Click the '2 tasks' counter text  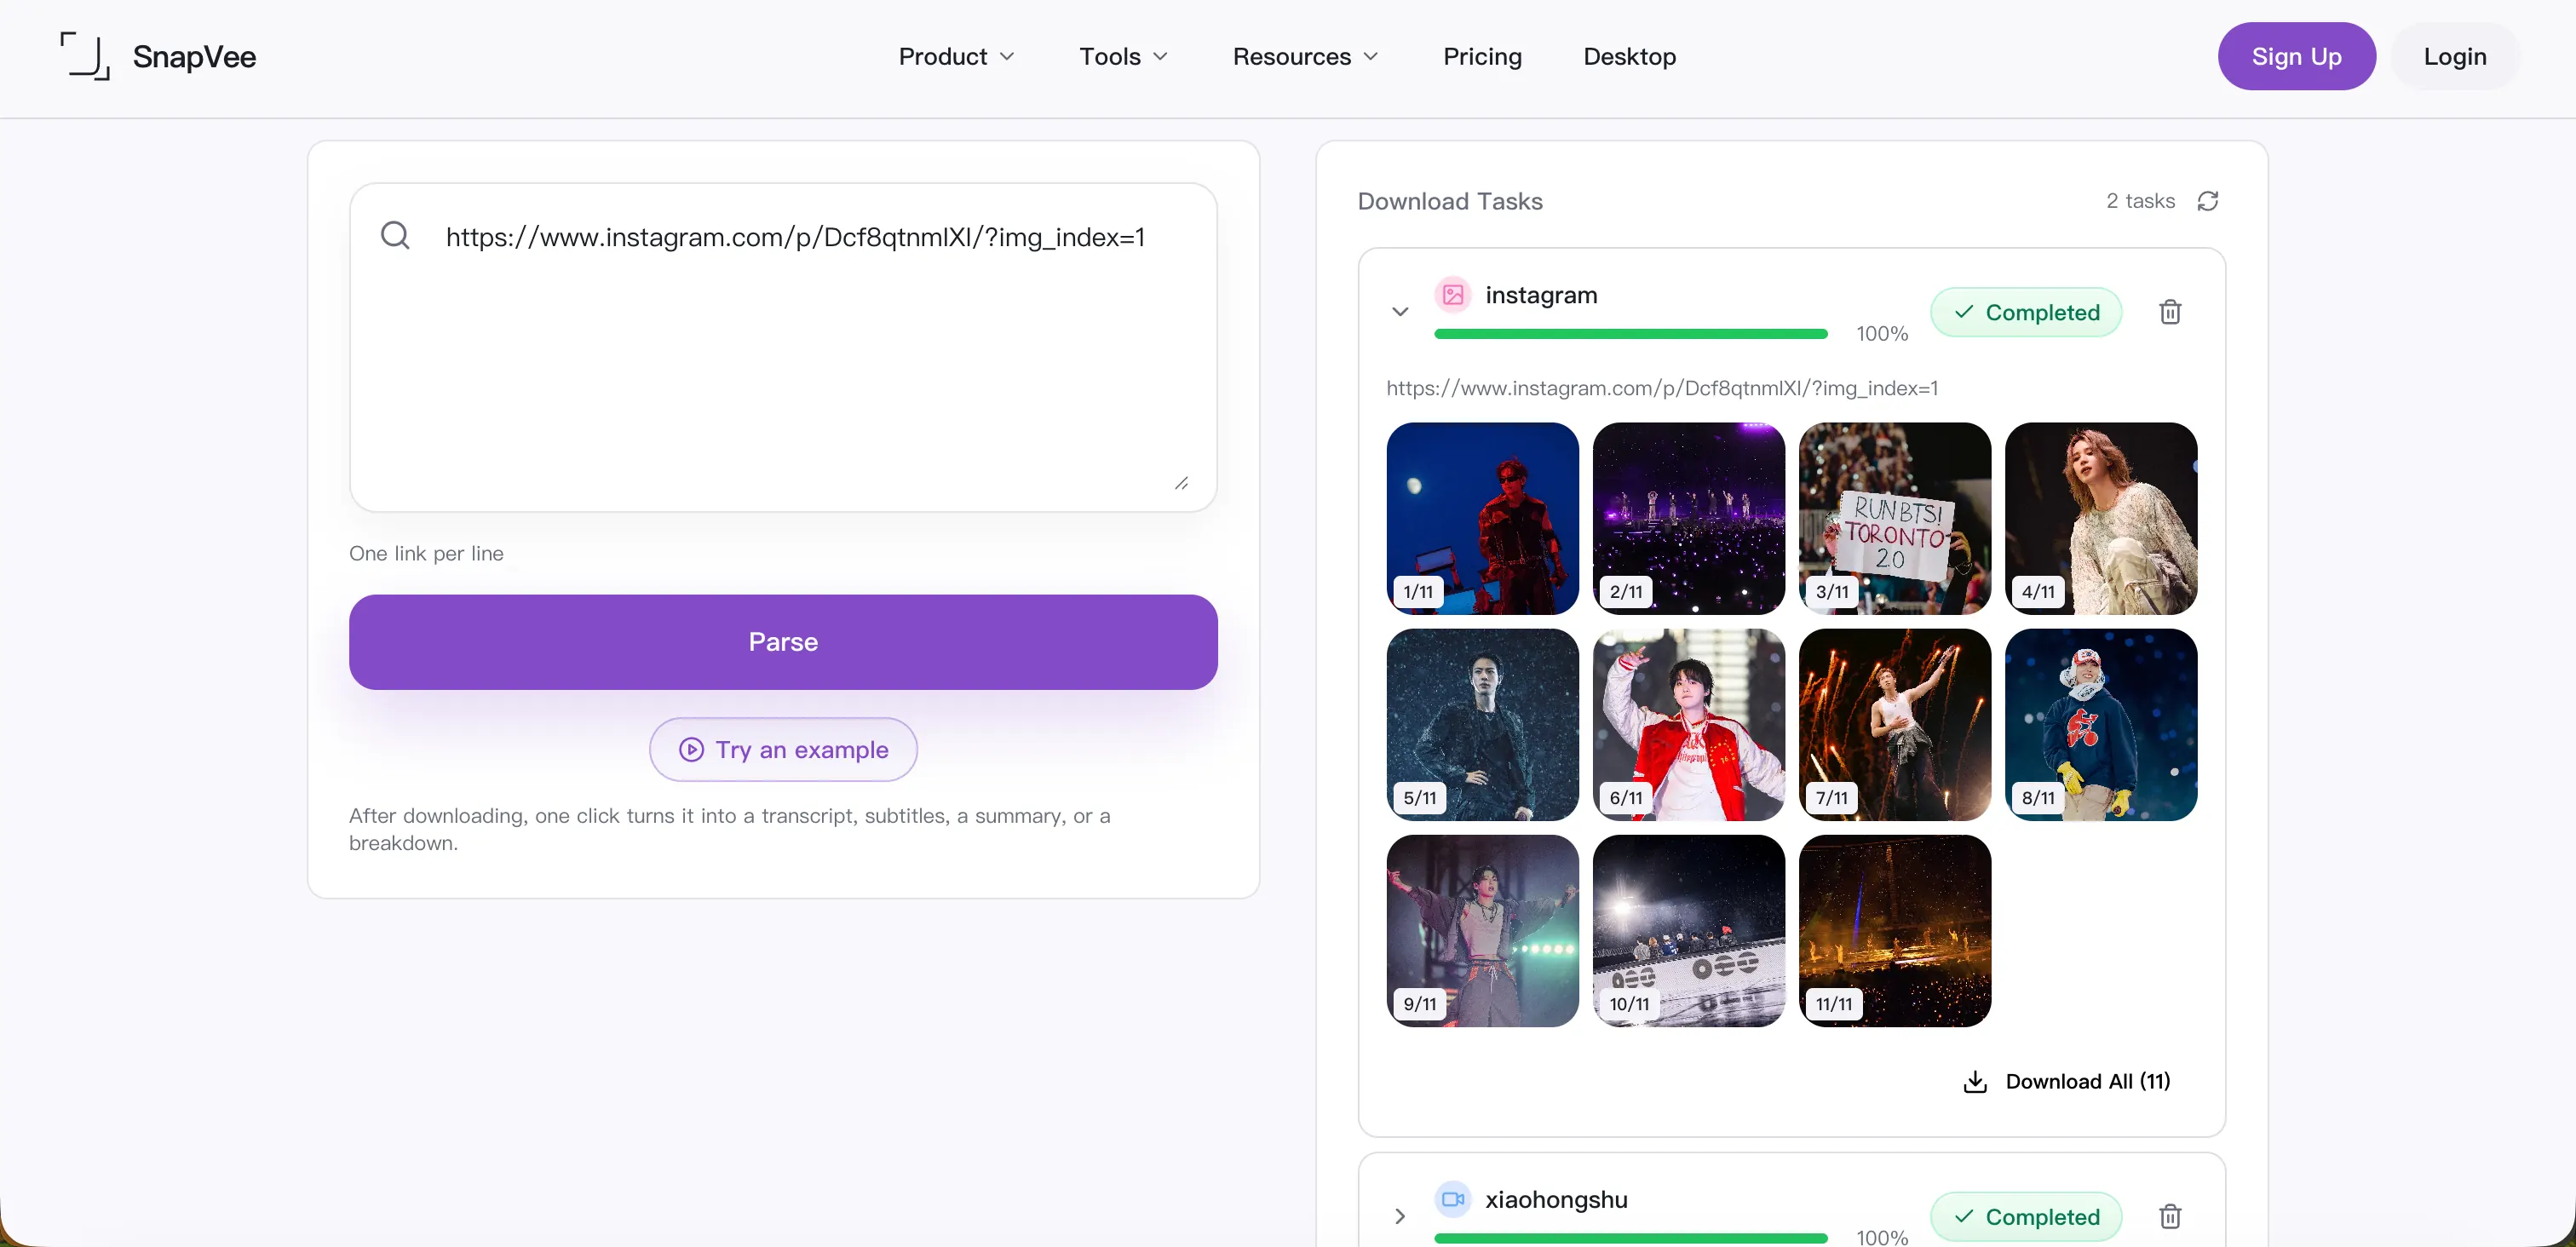click(x=2140, y=201)
